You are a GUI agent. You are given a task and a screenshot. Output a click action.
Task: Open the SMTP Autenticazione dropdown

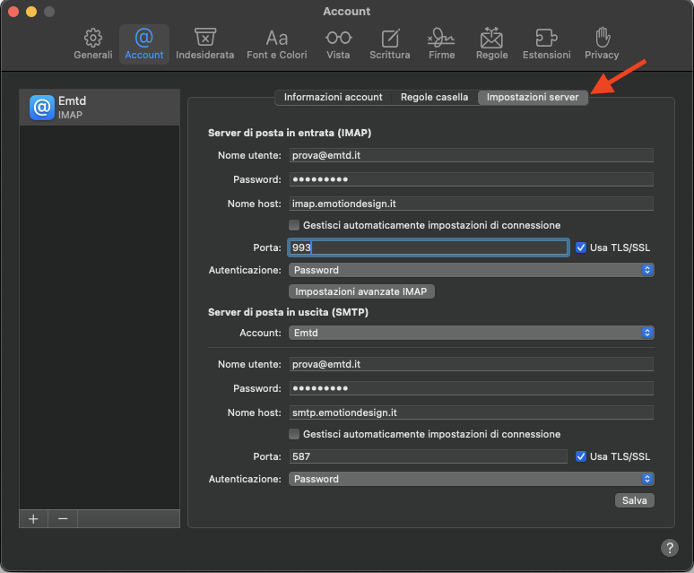(x=472, y=479)
